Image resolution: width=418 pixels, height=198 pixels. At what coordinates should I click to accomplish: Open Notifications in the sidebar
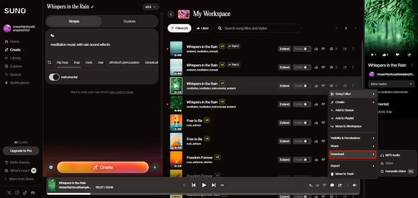click(x=17, y=83)
